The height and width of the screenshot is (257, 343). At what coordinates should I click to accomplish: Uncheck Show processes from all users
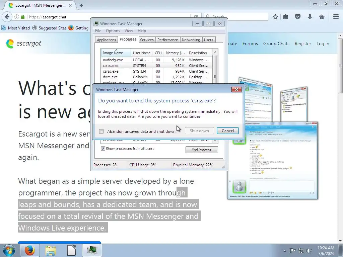click(103, 149)
